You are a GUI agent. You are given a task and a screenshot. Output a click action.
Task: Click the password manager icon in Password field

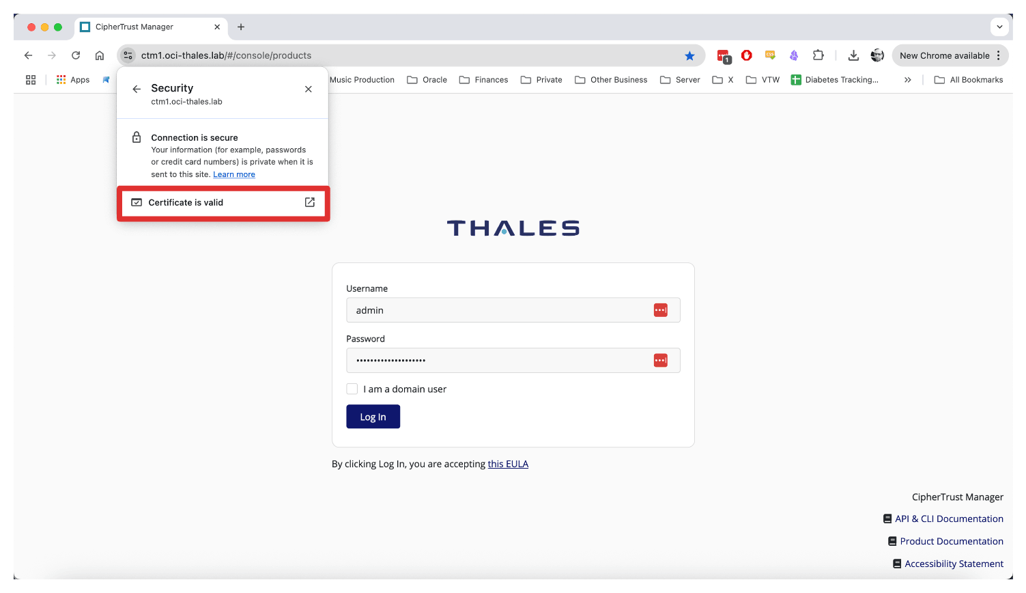click(661, 360)
